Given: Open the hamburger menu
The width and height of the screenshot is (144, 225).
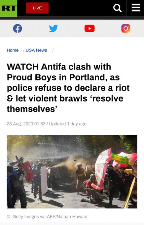Looking at the screenshot, I should coord(136,8).
